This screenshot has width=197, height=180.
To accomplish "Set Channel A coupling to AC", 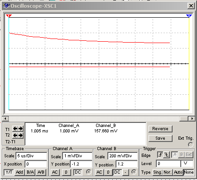I will [55, 172].
